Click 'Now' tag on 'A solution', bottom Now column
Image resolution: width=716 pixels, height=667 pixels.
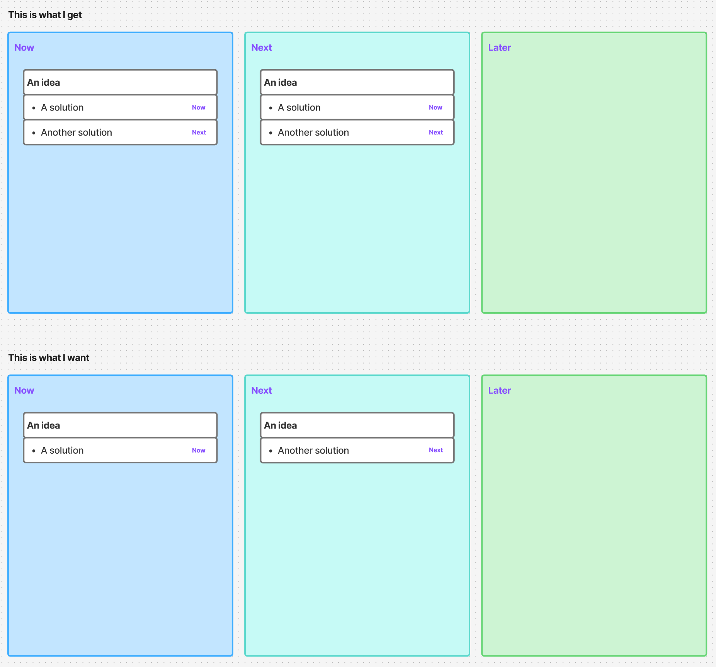[x=199, y=450]
